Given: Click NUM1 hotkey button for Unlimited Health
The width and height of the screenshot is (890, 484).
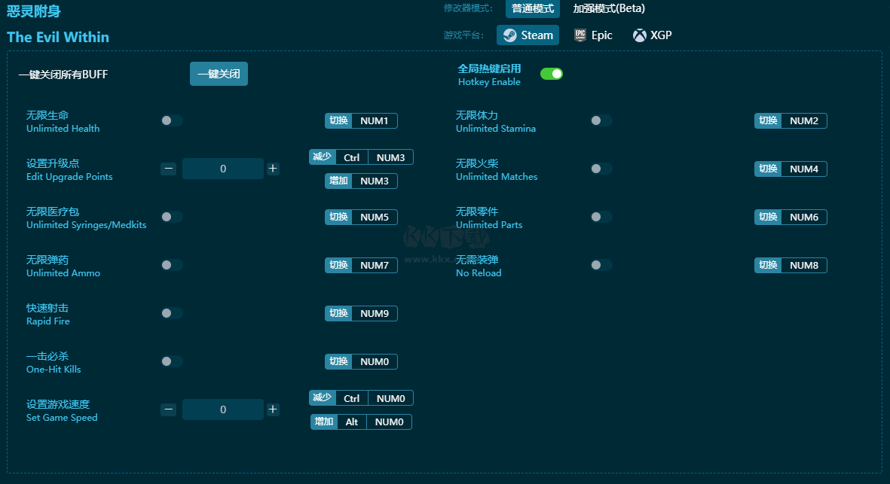Looking at the screenshot, I should coord(375,120).
